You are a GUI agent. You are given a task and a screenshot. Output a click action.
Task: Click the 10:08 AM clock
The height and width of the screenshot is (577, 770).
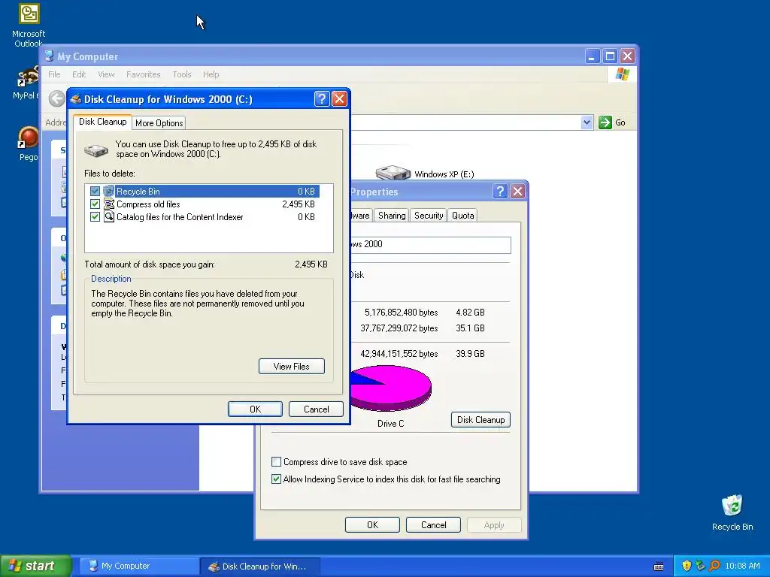[742, 566]
